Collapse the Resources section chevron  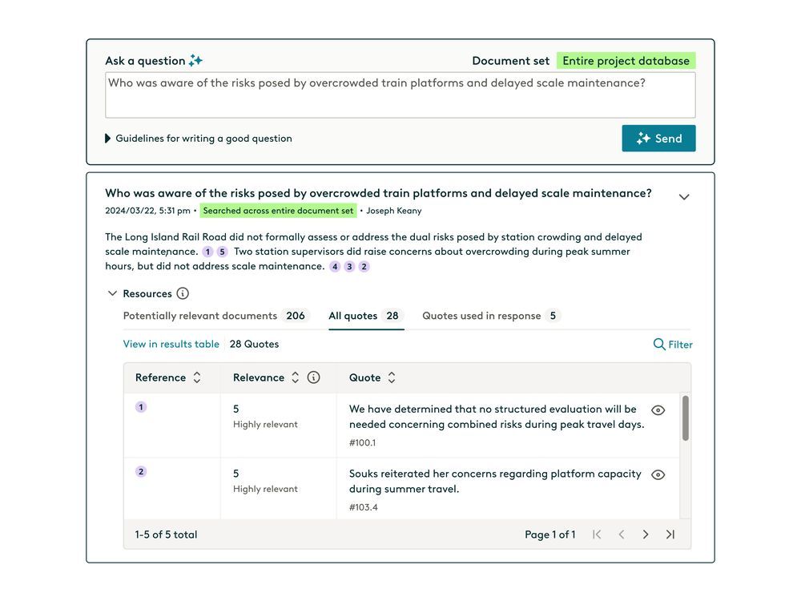pos(112,292)
